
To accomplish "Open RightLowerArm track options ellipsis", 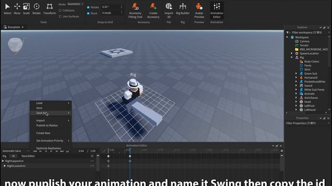I will [92, 166].
